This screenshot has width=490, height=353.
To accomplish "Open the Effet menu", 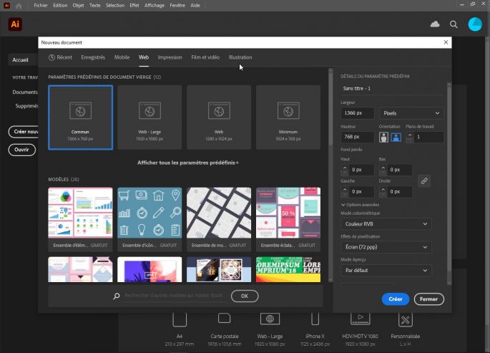I will point(134,5).
